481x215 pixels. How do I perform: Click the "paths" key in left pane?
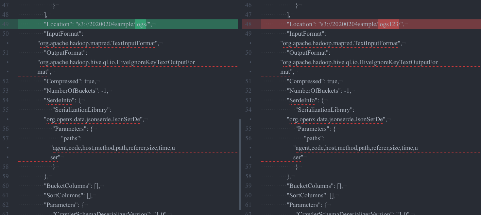click(x=71, y=138)
